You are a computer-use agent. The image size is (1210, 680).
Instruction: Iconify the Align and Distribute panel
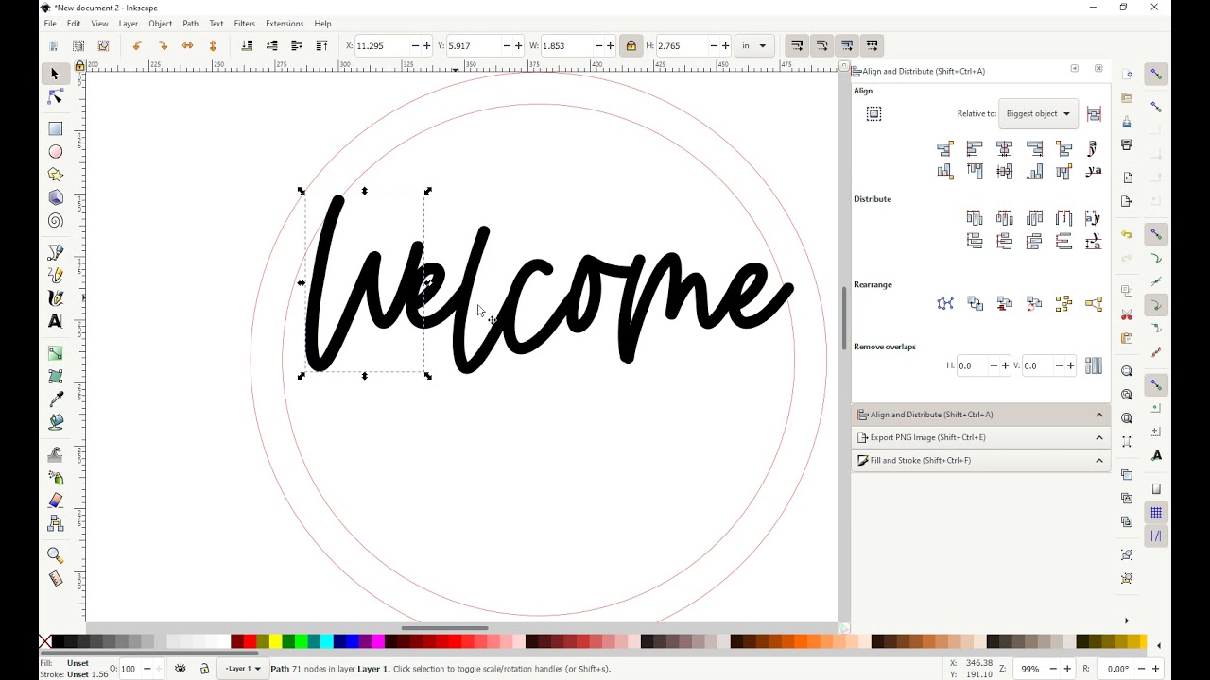pos(1074,69)
